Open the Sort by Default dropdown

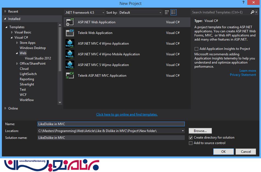[x=140, y=13]
